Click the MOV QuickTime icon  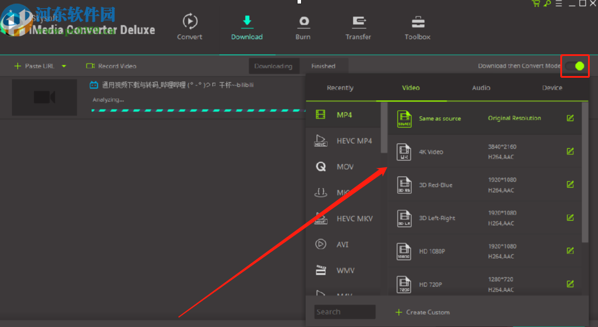pos(321,166)
